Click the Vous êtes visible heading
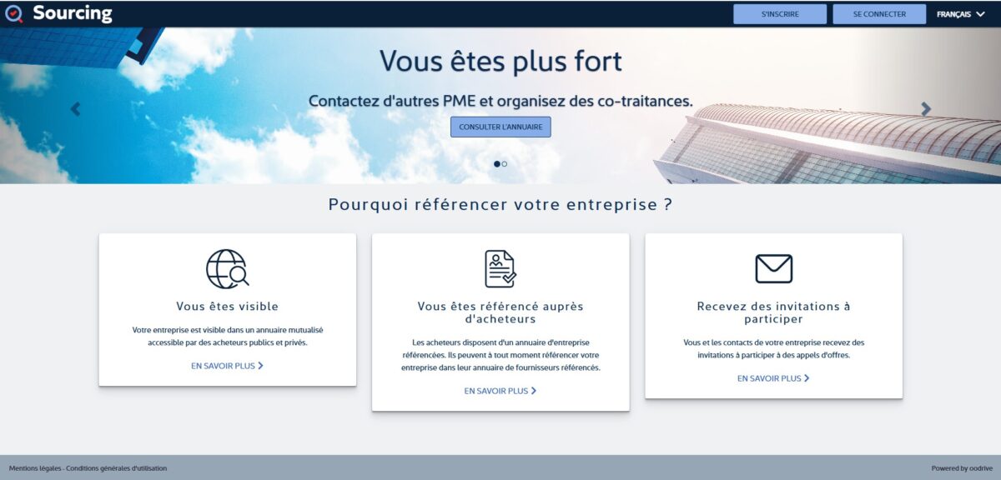The image size is (1001, 480). 228,307
